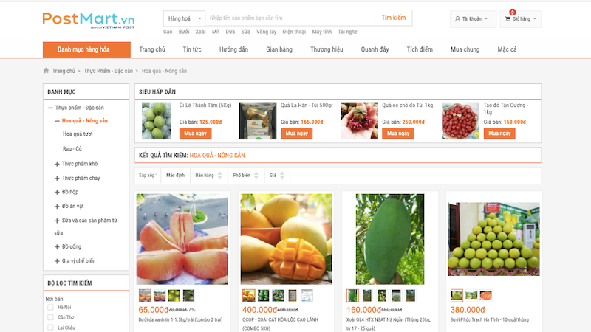Click the account user icon
Viewport: 591px width, 332px height.
(457, 18)
